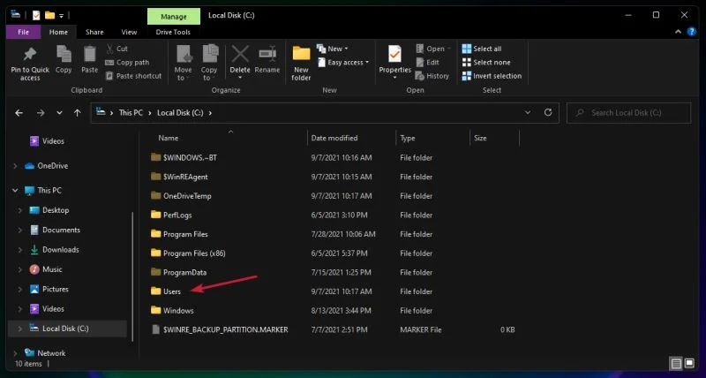
Task: Switch to details view in status bar
Action: 676,363
